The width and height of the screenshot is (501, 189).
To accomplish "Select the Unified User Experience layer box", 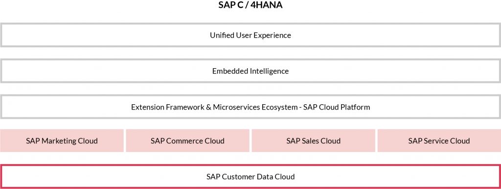I will (x=250, y=35).
